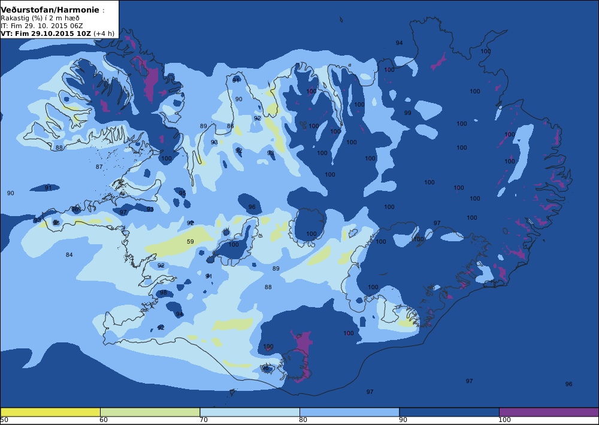This screenshot has height=425, width=599.
Task: Click the humidity value '86' on the map
Action: tap(230, 126)
